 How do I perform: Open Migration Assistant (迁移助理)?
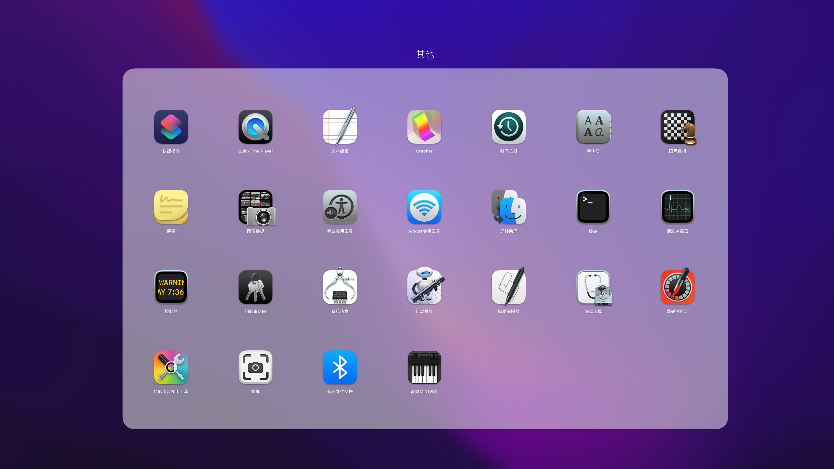pyautogui.click(x=509, y=207)
